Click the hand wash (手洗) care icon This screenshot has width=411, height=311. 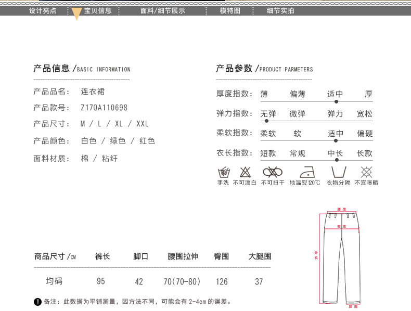click(x=223, y=172)
